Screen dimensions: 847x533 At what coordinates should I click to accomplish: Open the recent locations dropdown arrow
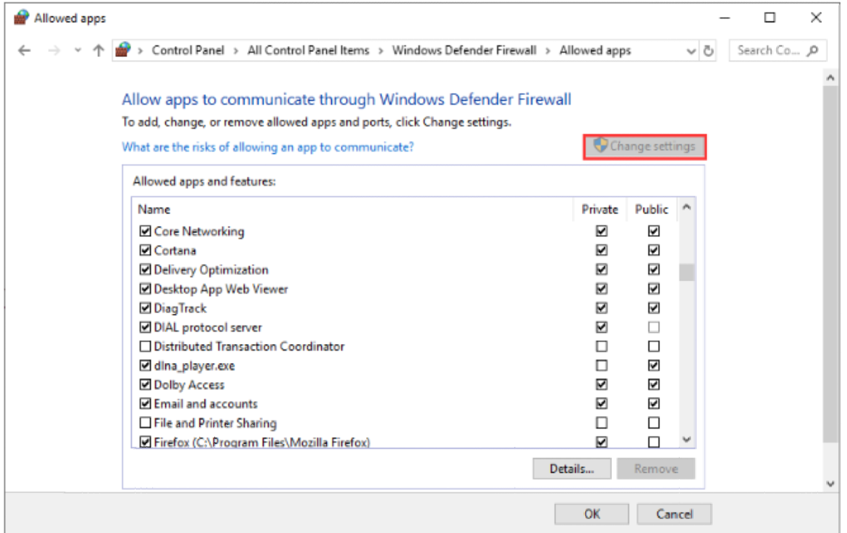coord(77,51)
